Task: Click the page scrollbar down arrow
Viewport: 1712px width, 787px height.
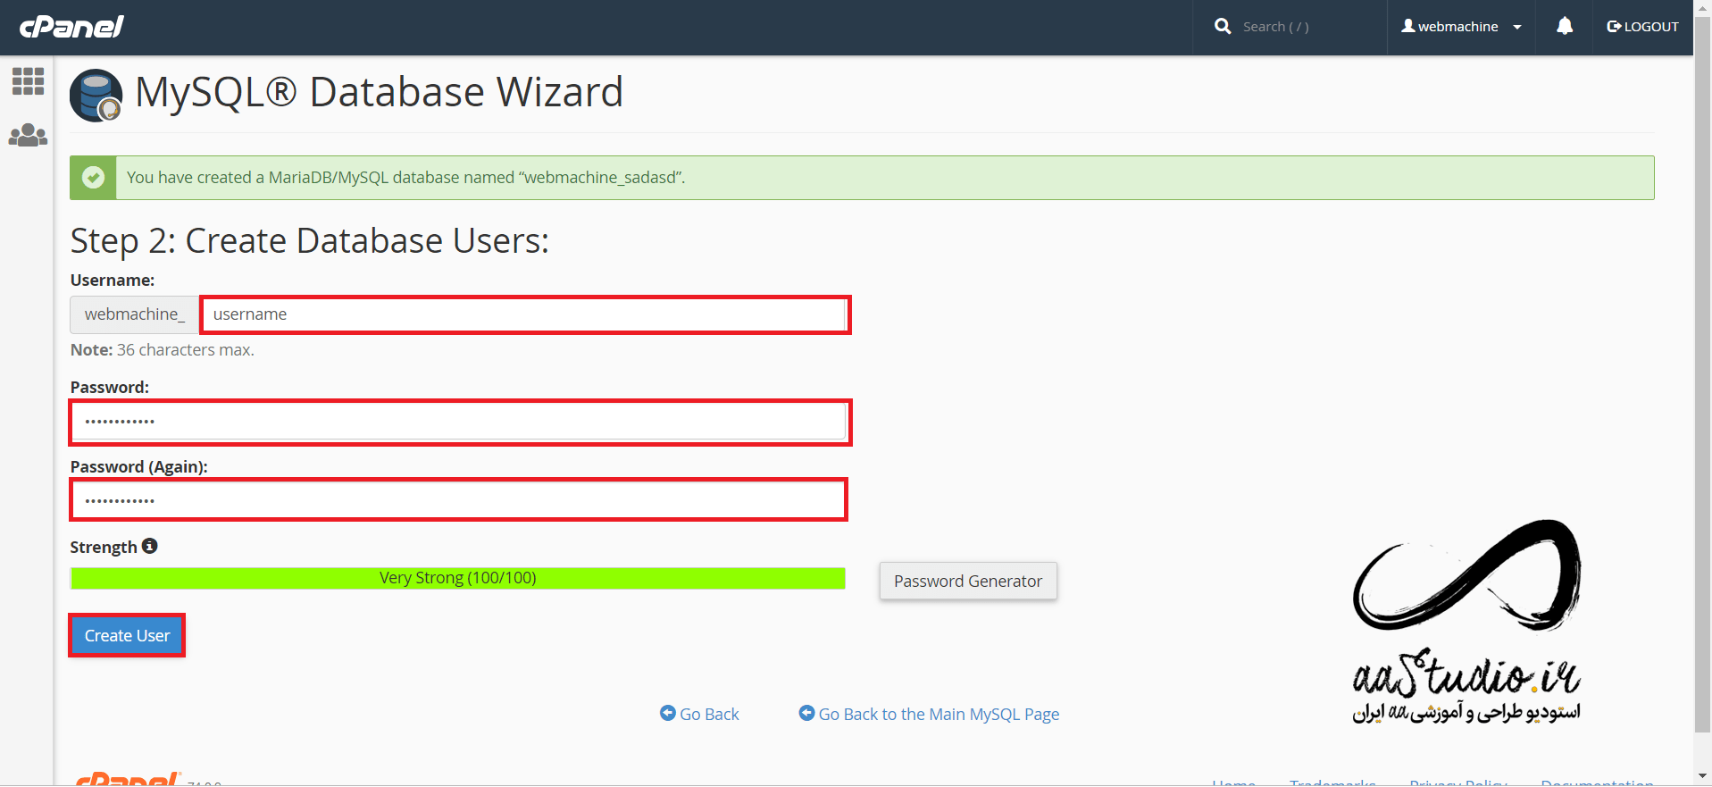Action: pyautogui.click(x=1702, y=775)
